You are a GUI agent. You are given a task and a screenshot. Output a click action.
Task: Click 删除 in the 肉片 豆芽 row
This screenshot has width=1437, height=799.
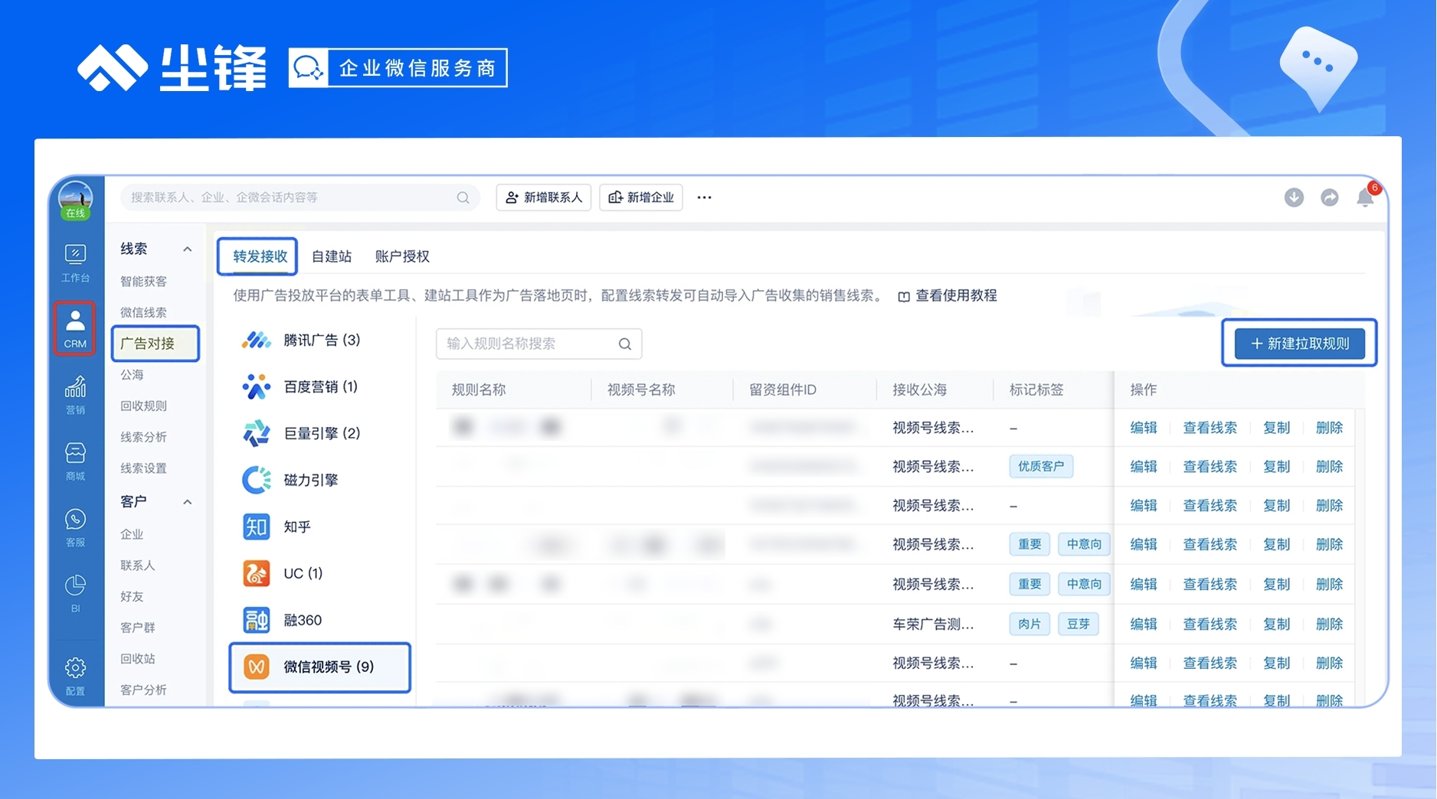1330,625
